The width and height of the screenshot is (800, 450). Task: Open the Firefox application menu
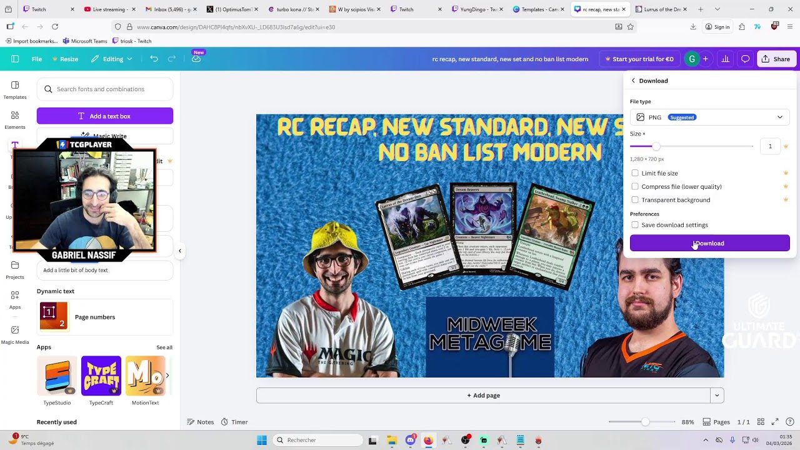coord(790,27)
